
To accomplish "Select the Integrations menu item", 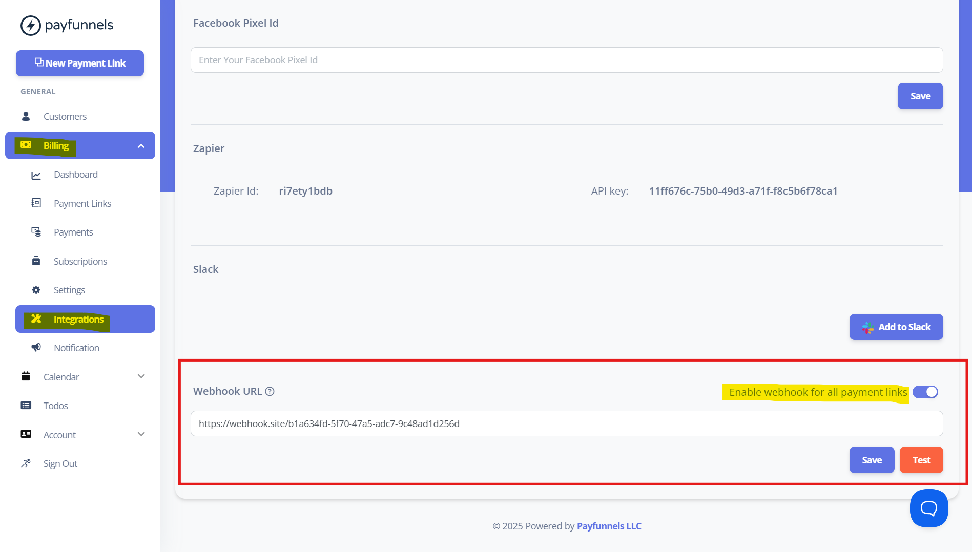I will click(85, 319).
